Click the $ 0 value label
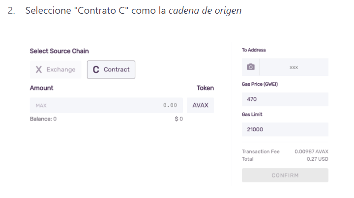The height and width of the screenshot is (198, 354). click(179, 119)
